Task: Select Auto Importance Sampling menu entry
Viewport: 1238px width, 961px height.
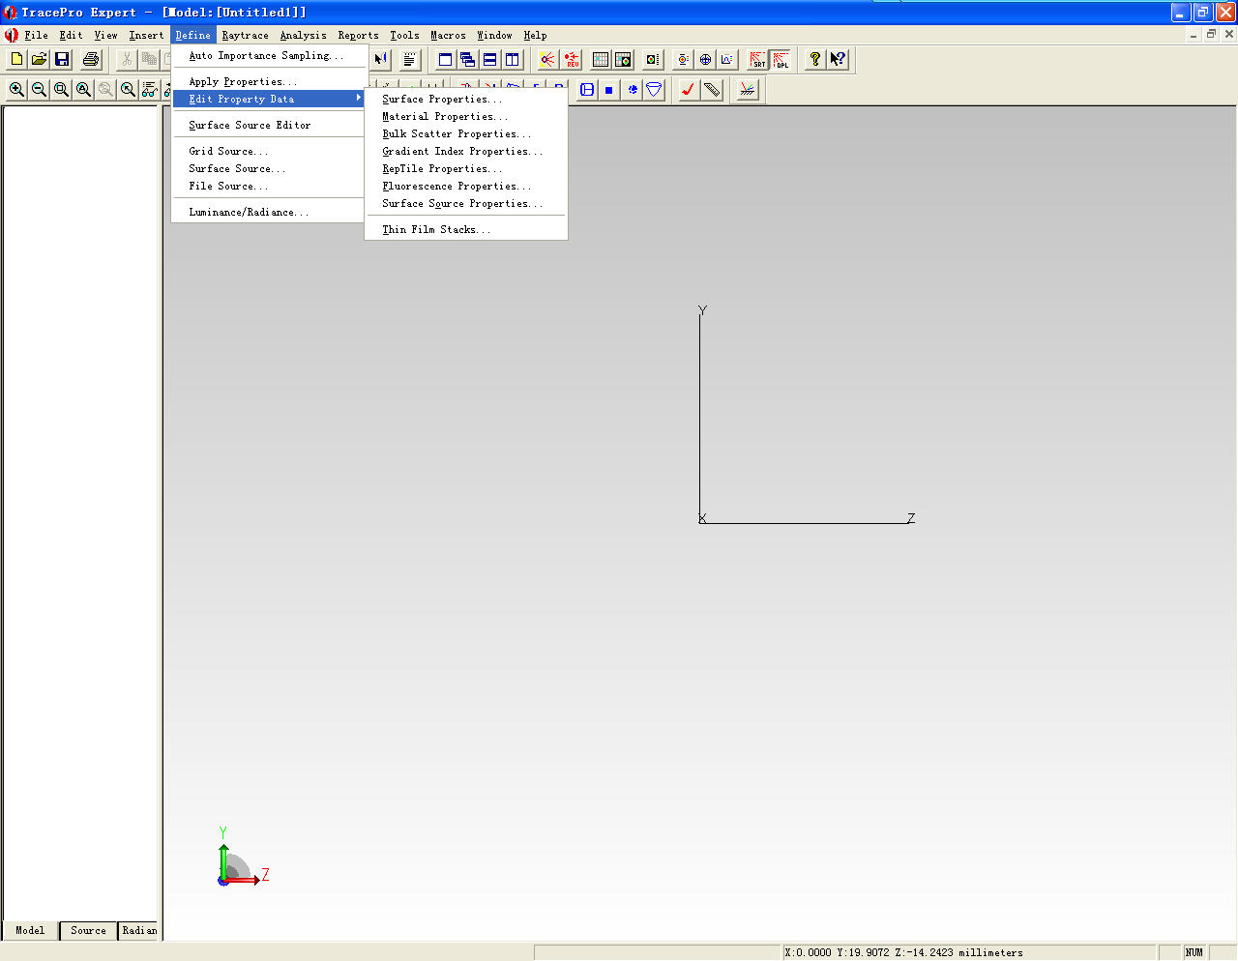Action: tap(270, 55)
